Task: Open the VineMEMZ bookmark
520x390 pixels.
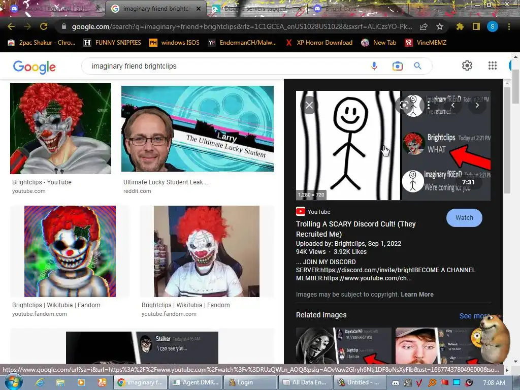Action: click(x=426, y=43)
